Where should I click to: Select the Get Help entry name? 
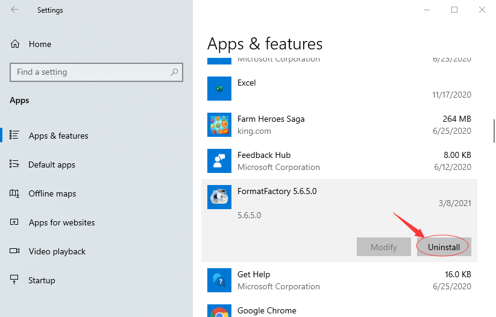tap(254, 275)
